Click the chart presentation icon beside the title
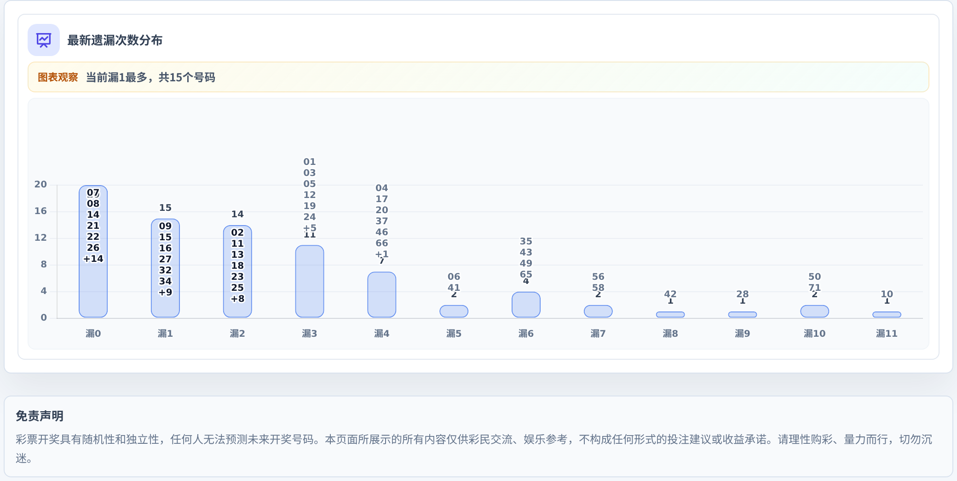Image resolution: width=957 pixels, height=481 pixels. click(x=44, y=40)
